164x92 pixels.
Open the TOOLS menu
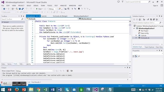click(49, 6)
